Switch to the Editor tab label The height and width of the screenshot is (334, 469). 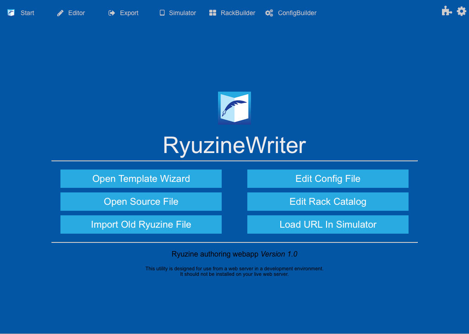click(76, 13)
